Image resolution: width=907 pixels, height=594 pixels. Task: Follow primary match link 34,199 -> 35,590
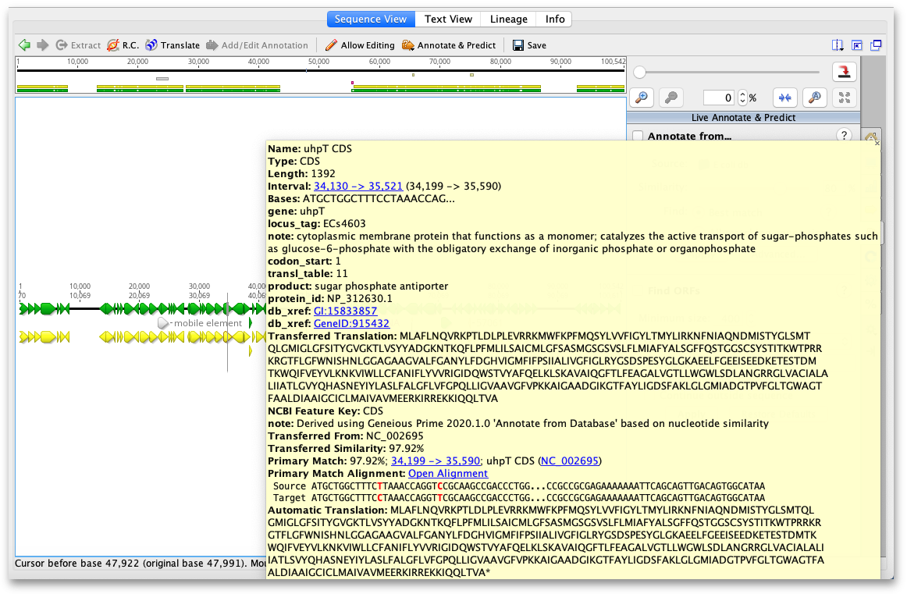tap(436, 461)
